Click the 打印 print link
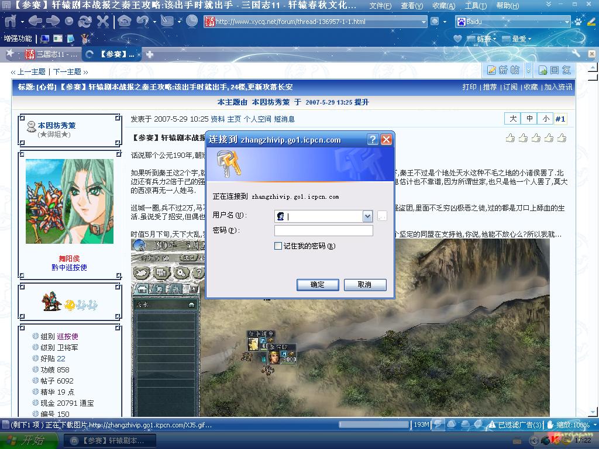 coord(469,87)
